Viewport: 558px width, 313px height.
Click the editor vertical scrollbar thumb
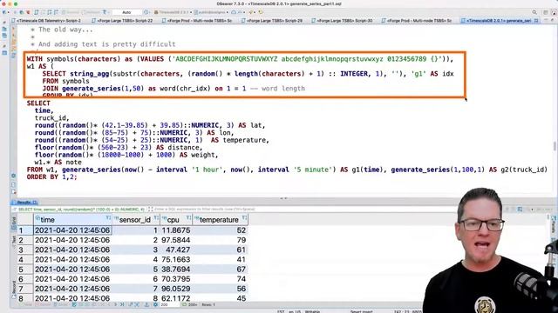tap(555, 146)
